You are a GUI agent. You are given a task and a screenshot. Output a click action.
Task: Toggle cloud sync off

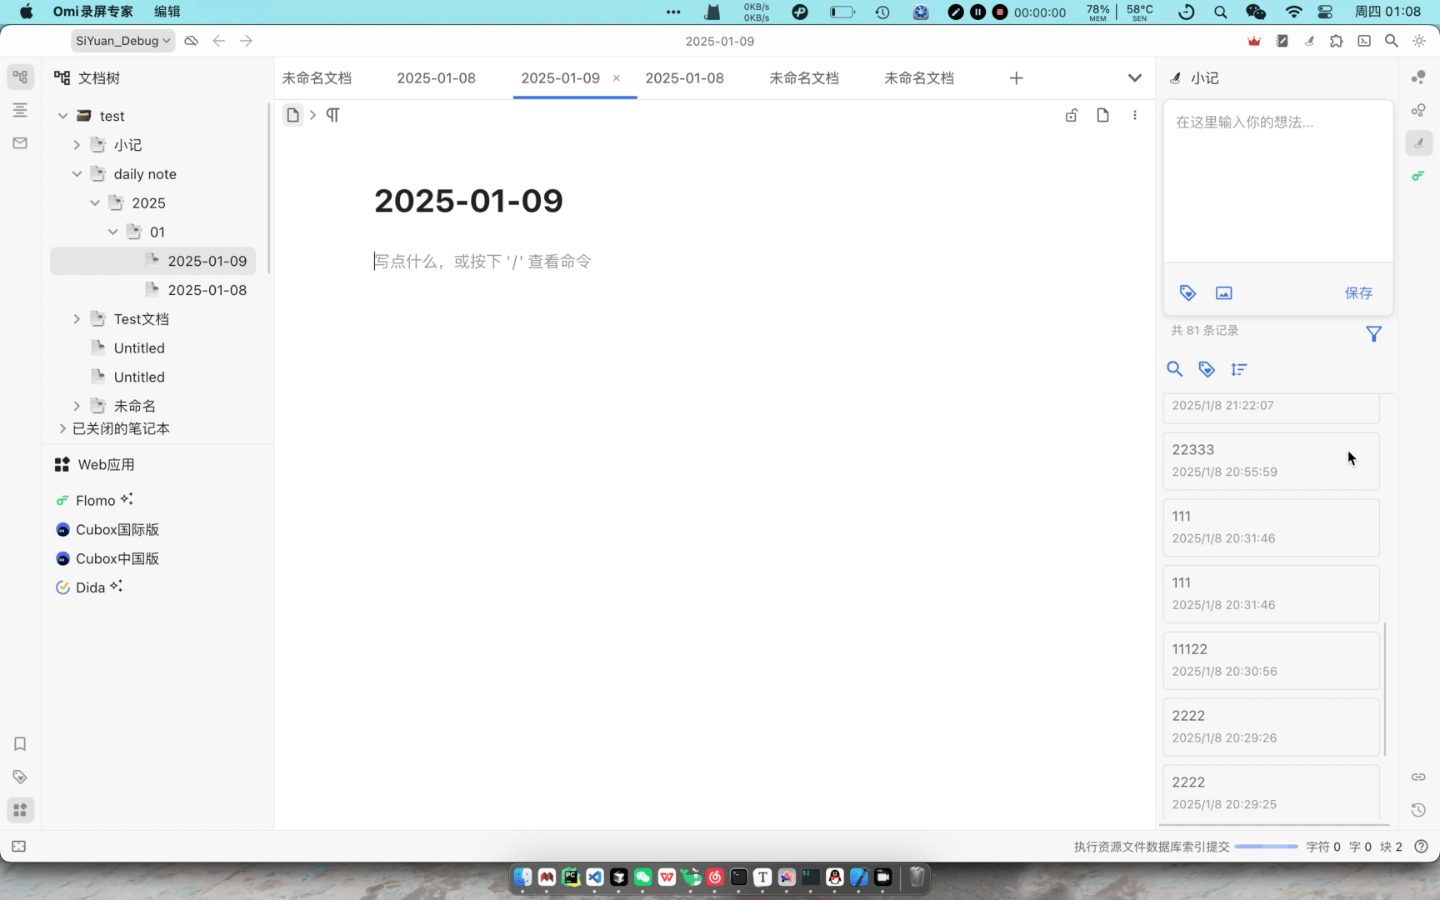coord(191,40)
